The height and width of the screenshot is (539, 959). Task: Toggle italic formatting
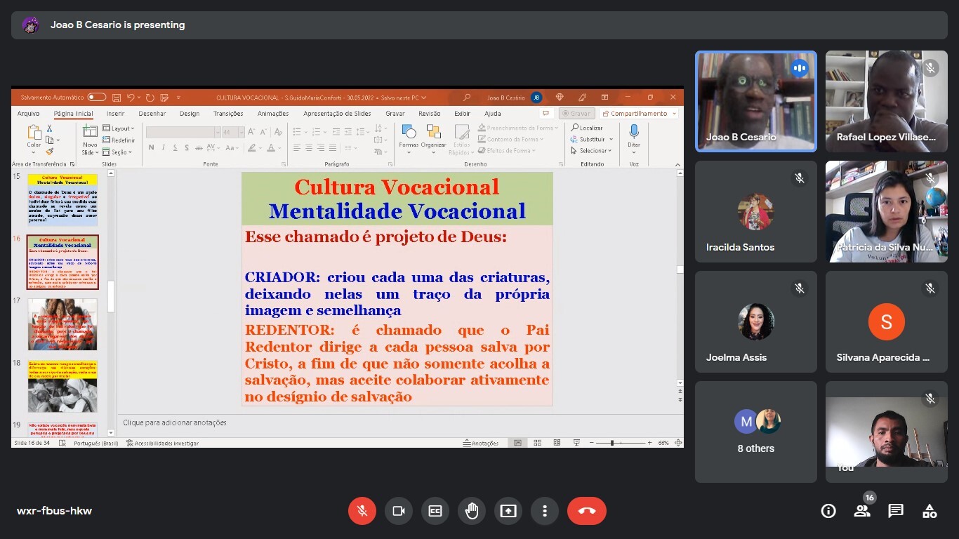click(163, 148)
